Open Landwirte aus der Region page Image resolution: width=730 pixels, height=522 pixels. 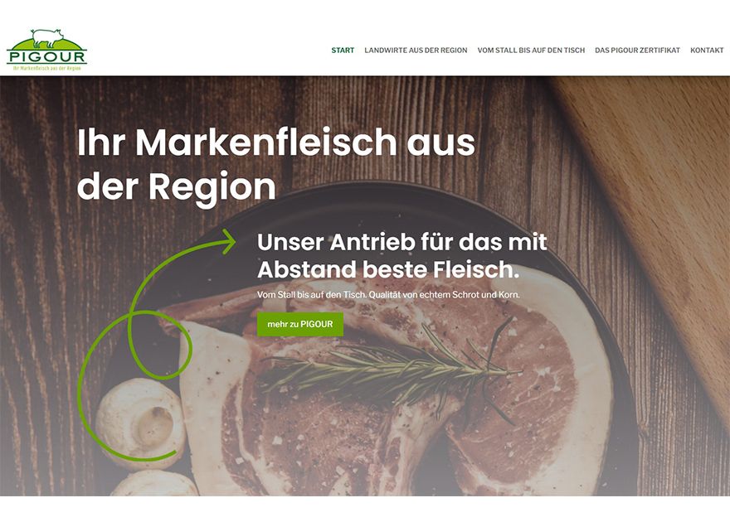[416, 51]
